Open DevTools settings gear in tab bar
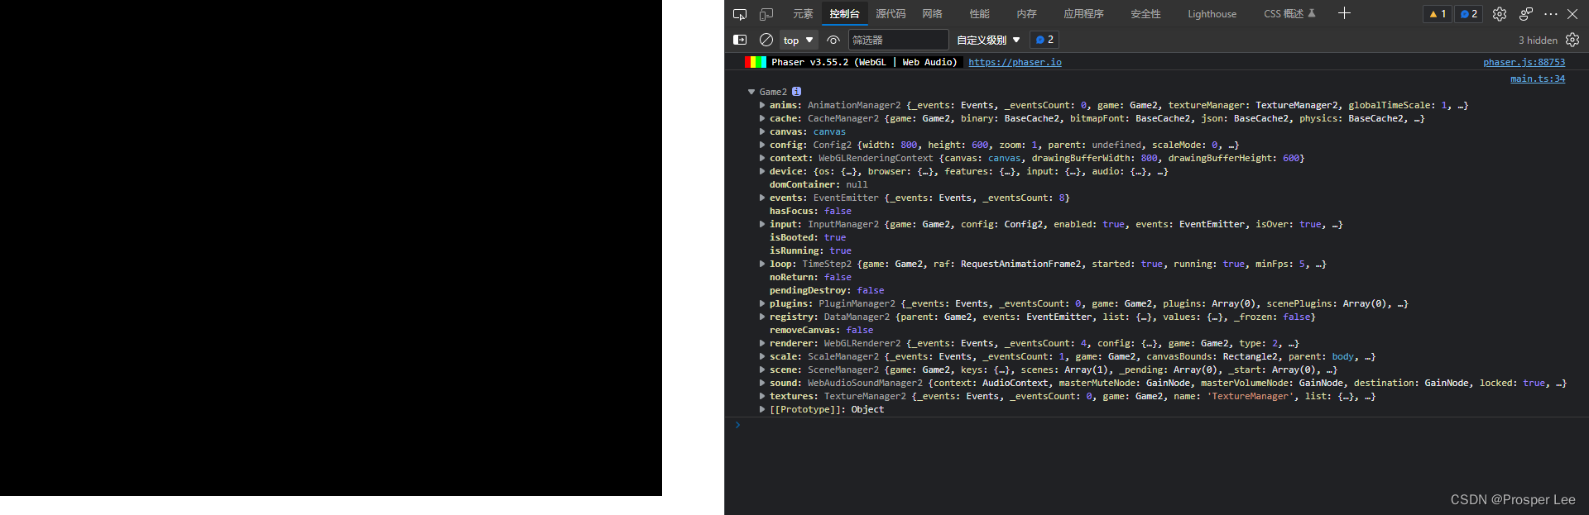1589x515 pixels. 1500,14
